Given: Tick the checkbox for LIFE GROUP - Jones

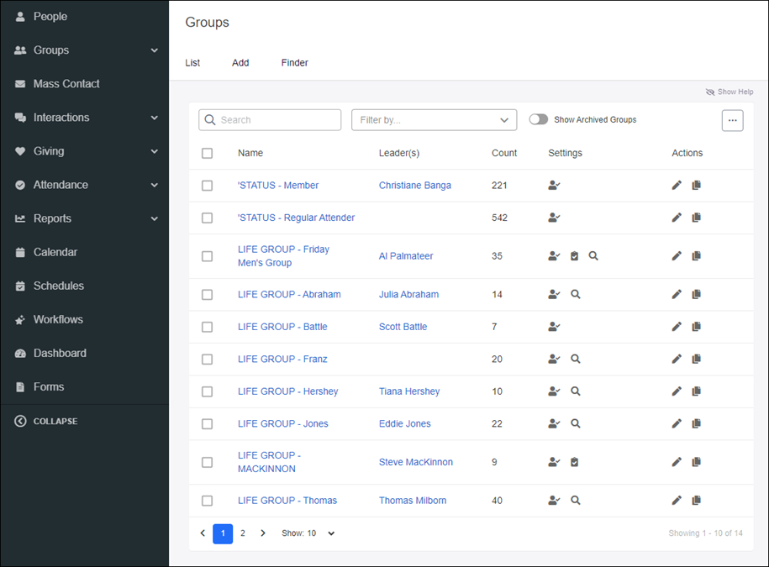Looking at the screenshot, I should pyautogui.click(x=208, y=424).
